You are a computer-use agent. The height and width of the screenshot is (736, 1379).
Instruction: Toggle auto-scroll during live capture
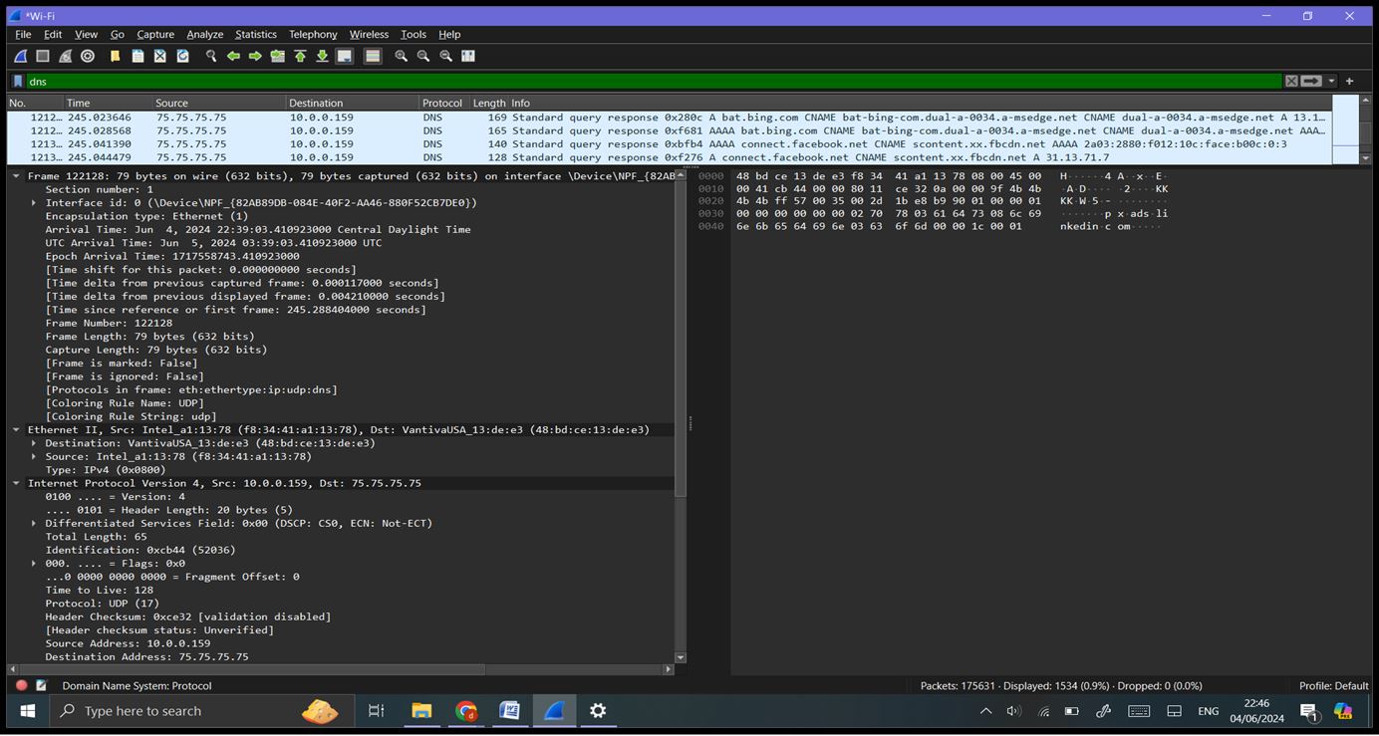click(x=344, y=56)
